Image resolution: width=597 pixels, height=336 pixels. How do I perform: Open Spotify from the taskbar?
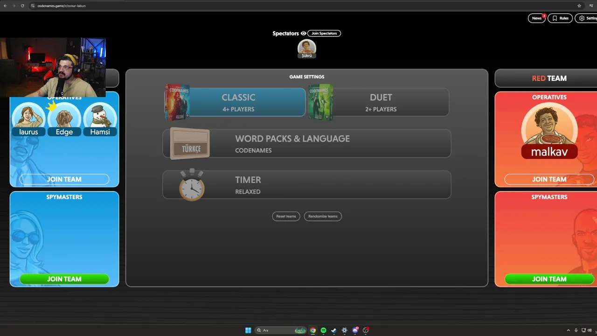click(x=323, y=330)
